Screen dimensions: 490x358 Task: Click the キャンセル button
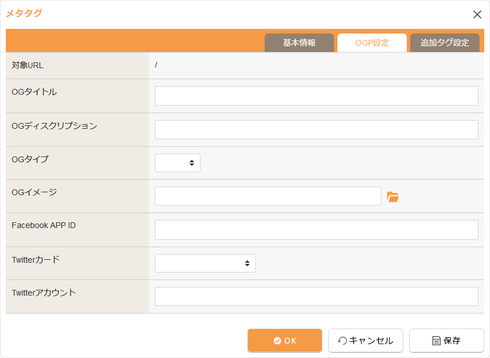point(366,341)
